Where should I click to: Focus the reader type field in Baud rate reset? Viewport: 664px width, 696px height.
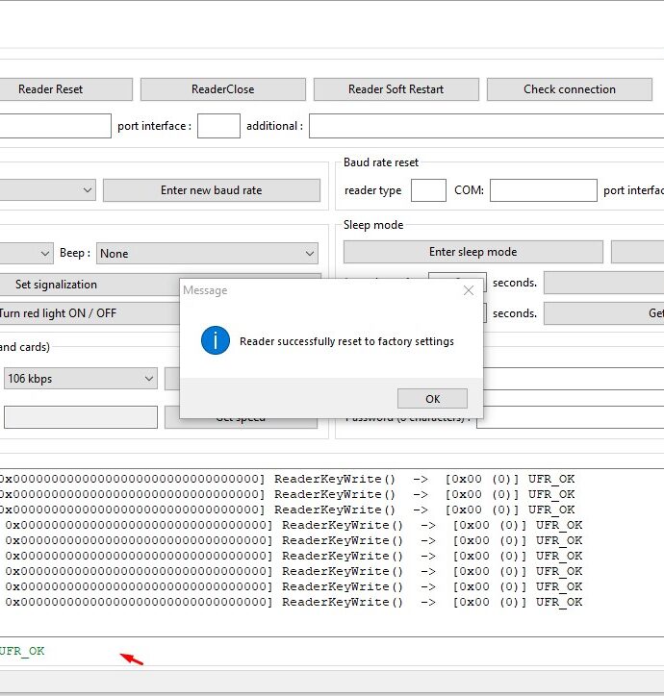click(428, 190)
